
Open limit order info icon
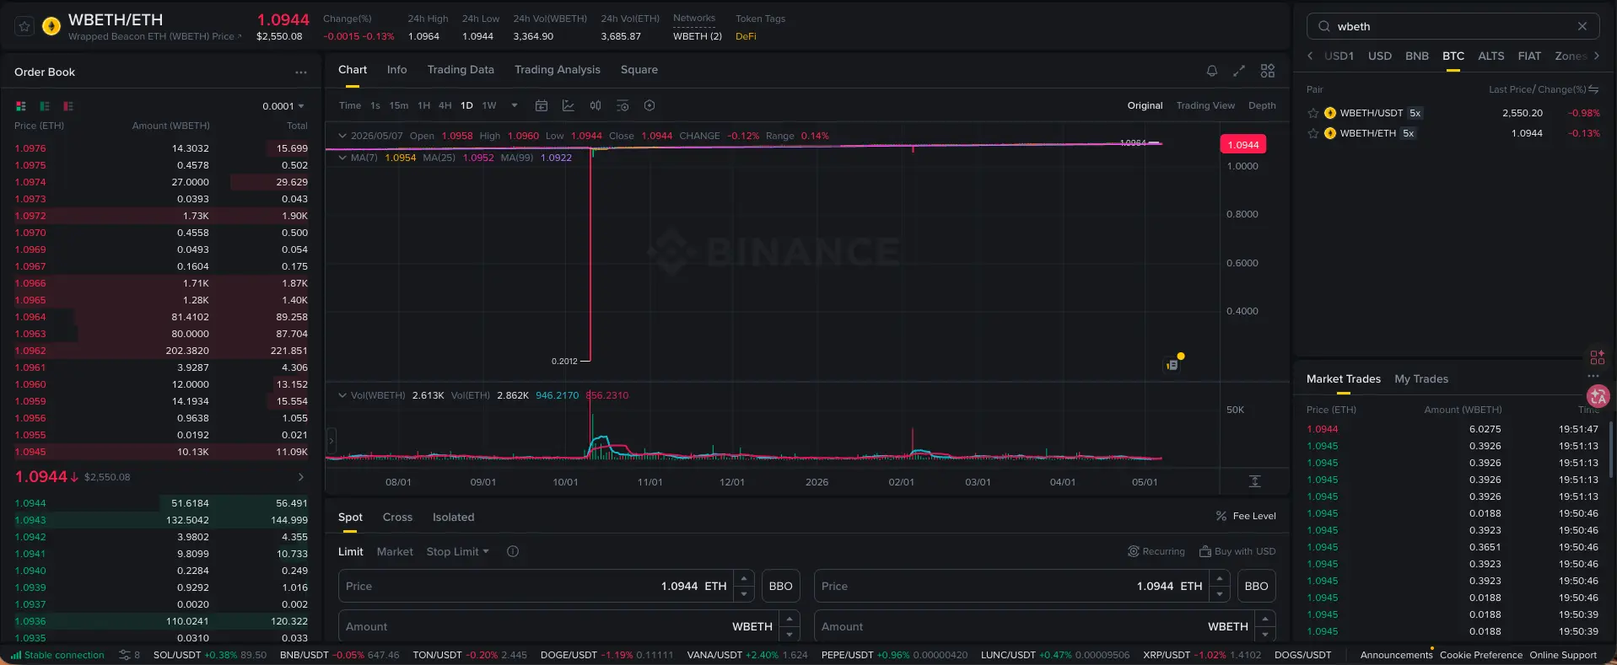point(513,551)
